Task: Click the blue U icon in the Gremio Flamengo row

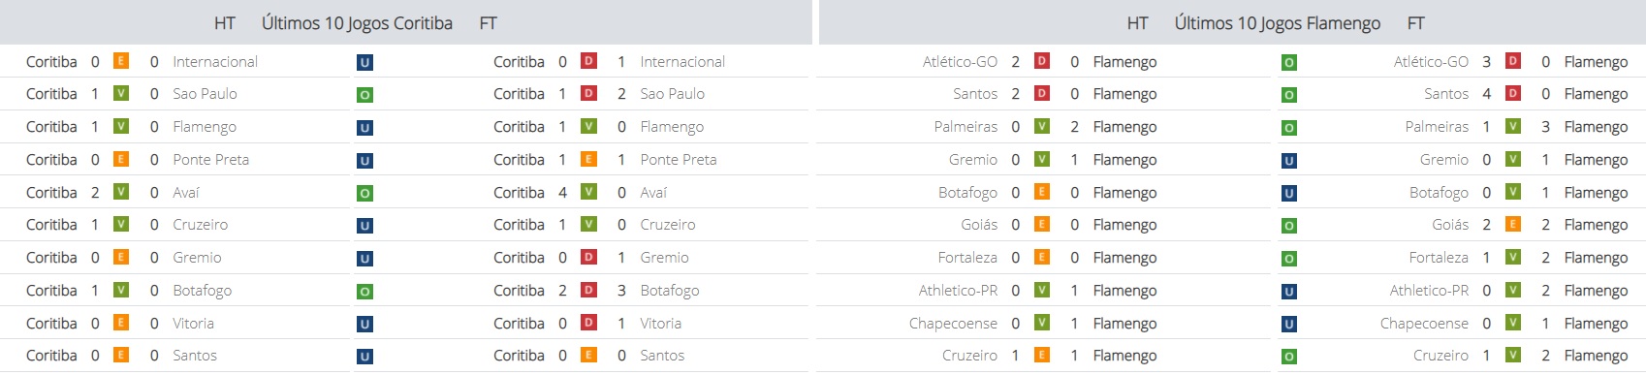Action: [x=1289, y=161]
